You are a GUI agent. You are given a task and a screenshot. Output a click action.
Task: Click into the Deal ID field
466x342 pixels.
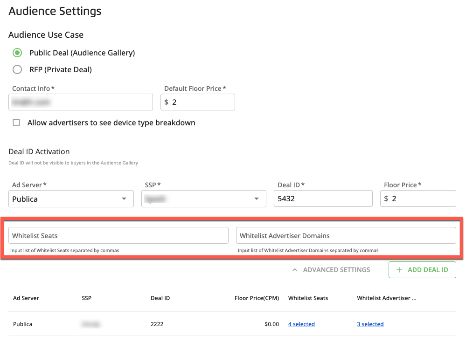(x=323, y=198)
